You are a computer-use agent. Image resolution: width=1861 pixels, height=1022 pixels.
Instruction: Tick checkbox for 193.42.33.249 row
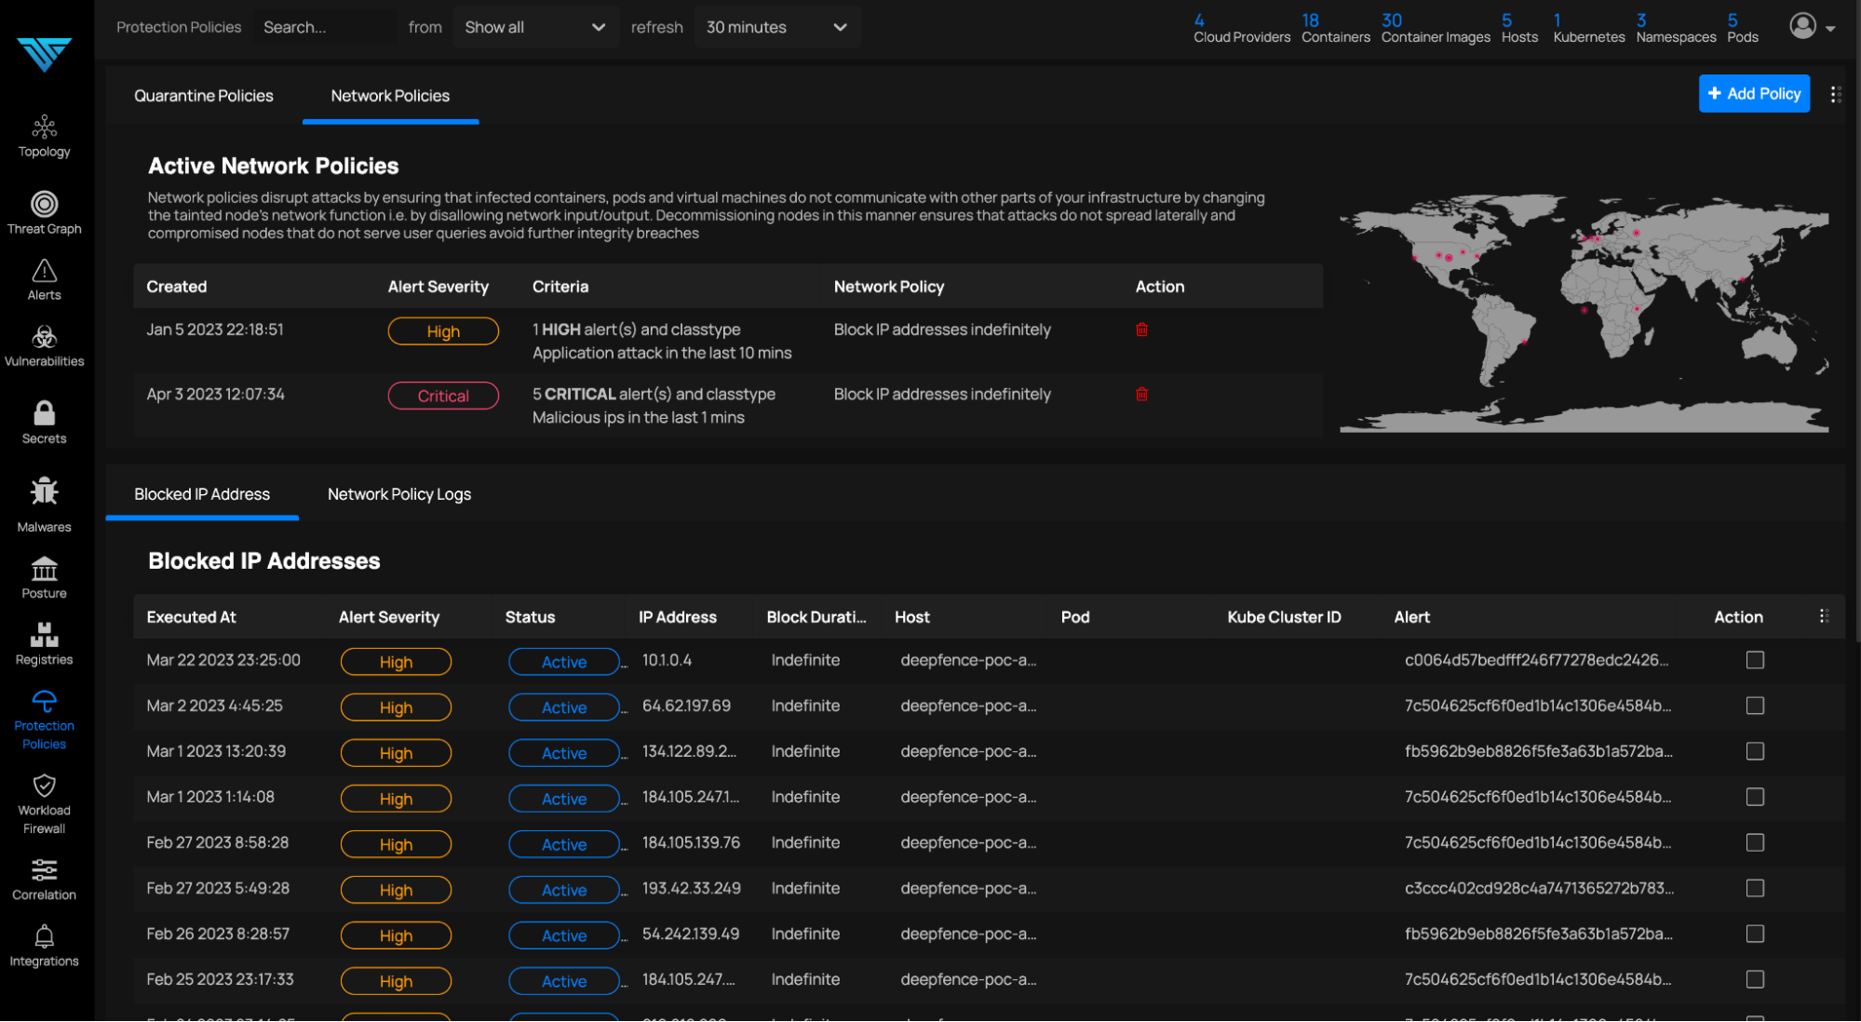tap(1754, 888)
